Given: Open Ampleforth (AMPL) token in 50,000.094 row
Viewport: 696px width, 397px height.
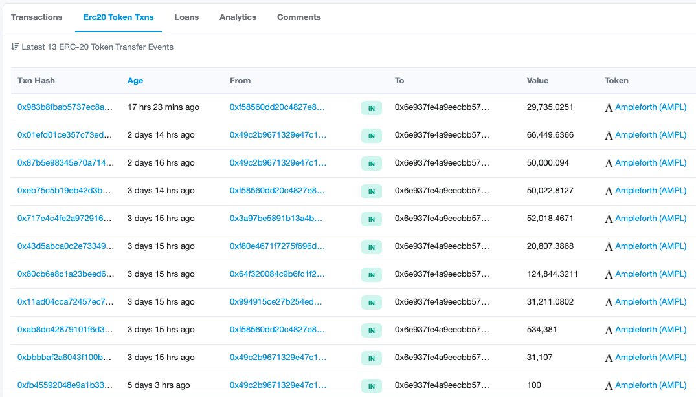Looking at the screenshot, I should (x=651, y=163).
